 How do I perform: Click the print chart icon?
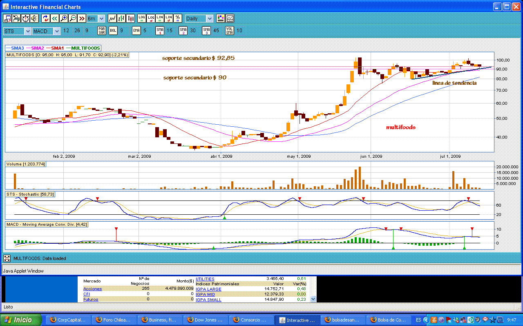pos(16,18)
